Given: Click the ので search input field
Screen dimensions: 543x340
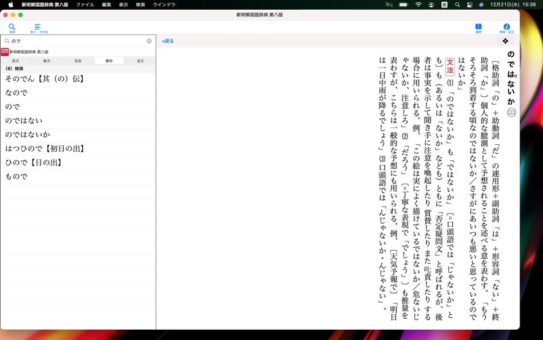Looking at the screenshot, I should coord(78,41).
